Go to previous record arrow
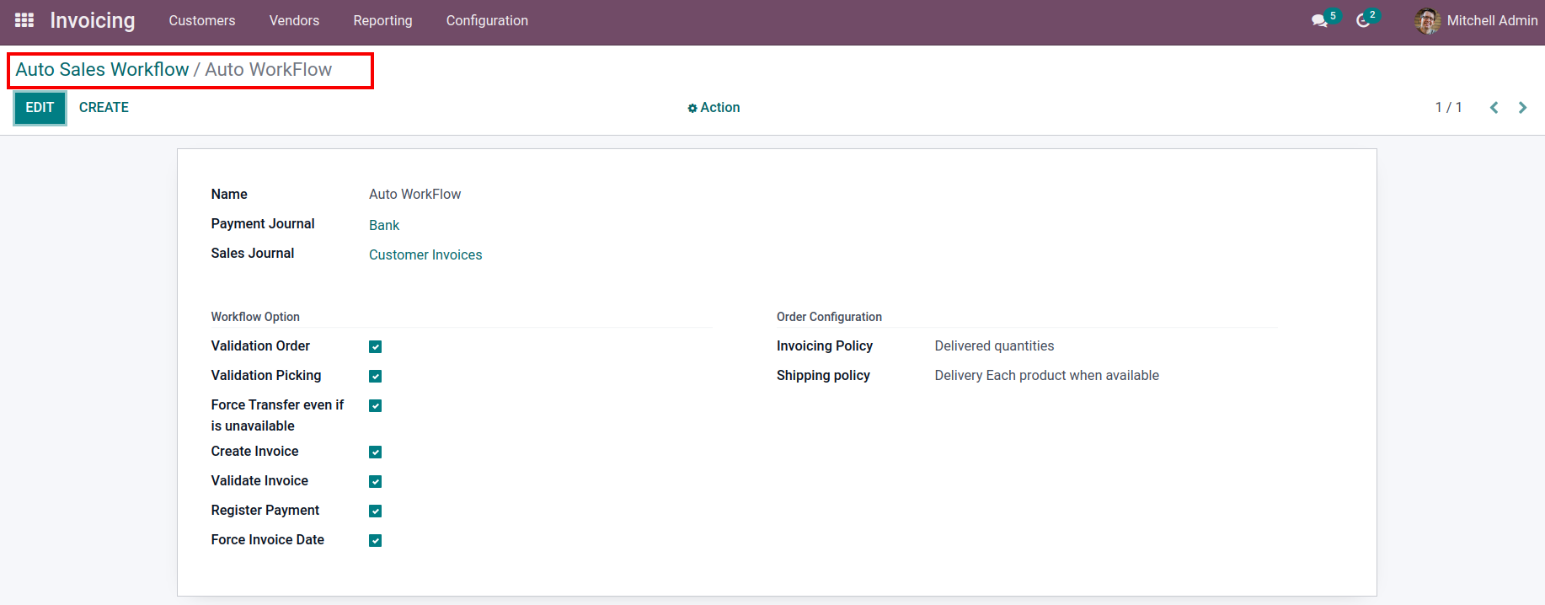Screen dimensions: 1545x605 point(1494,108)
